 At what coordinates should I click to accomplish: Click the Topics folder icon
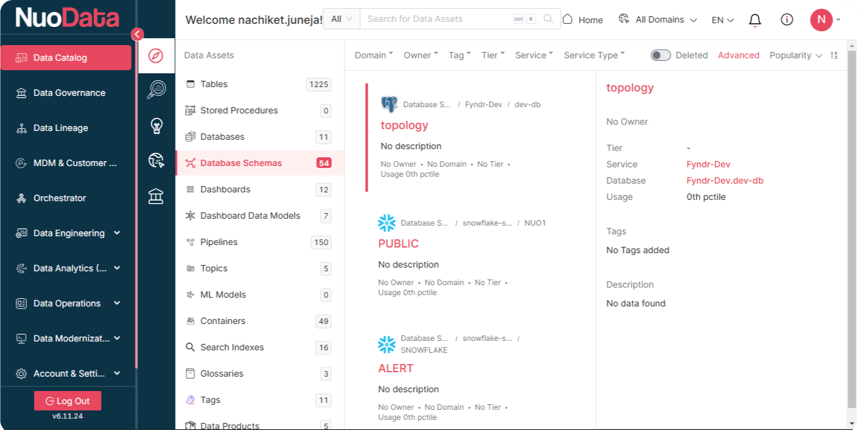pos(190,268)
